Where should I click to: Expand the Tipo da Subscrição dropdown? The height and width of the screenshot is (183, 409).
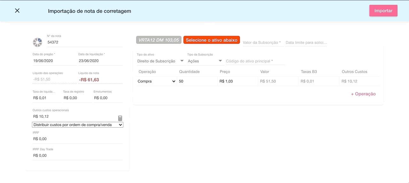204,61
